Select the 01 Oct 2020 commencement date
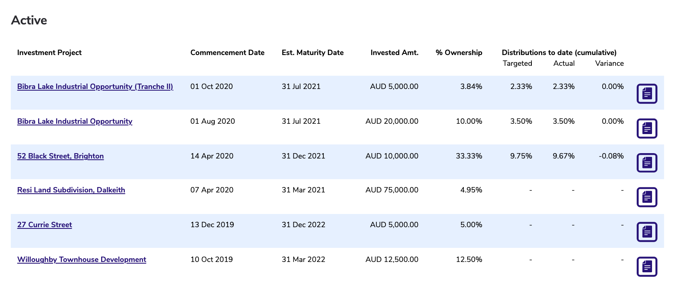 (211, 86)
